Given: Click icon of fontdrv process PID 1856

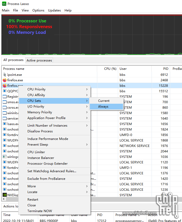Looking at the screenshot, I should (x=5, y=135).
